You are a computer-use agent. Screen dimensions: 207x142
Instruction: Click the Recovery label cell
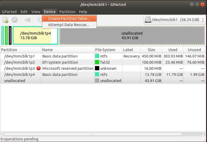coord(131,56)
